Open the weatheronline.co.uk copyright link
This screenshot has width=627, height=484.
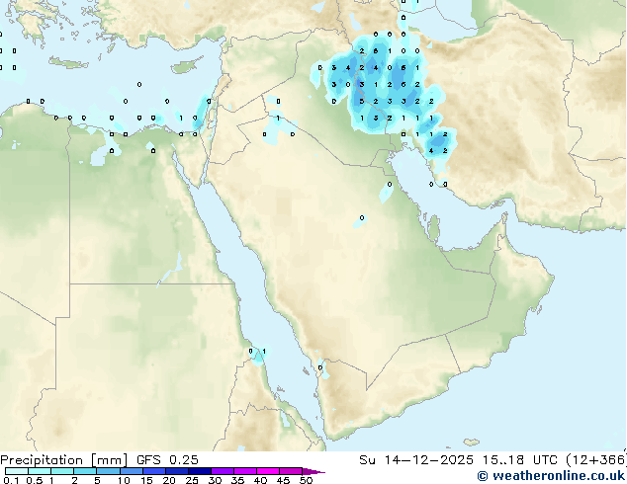click(x=551, y=476)
